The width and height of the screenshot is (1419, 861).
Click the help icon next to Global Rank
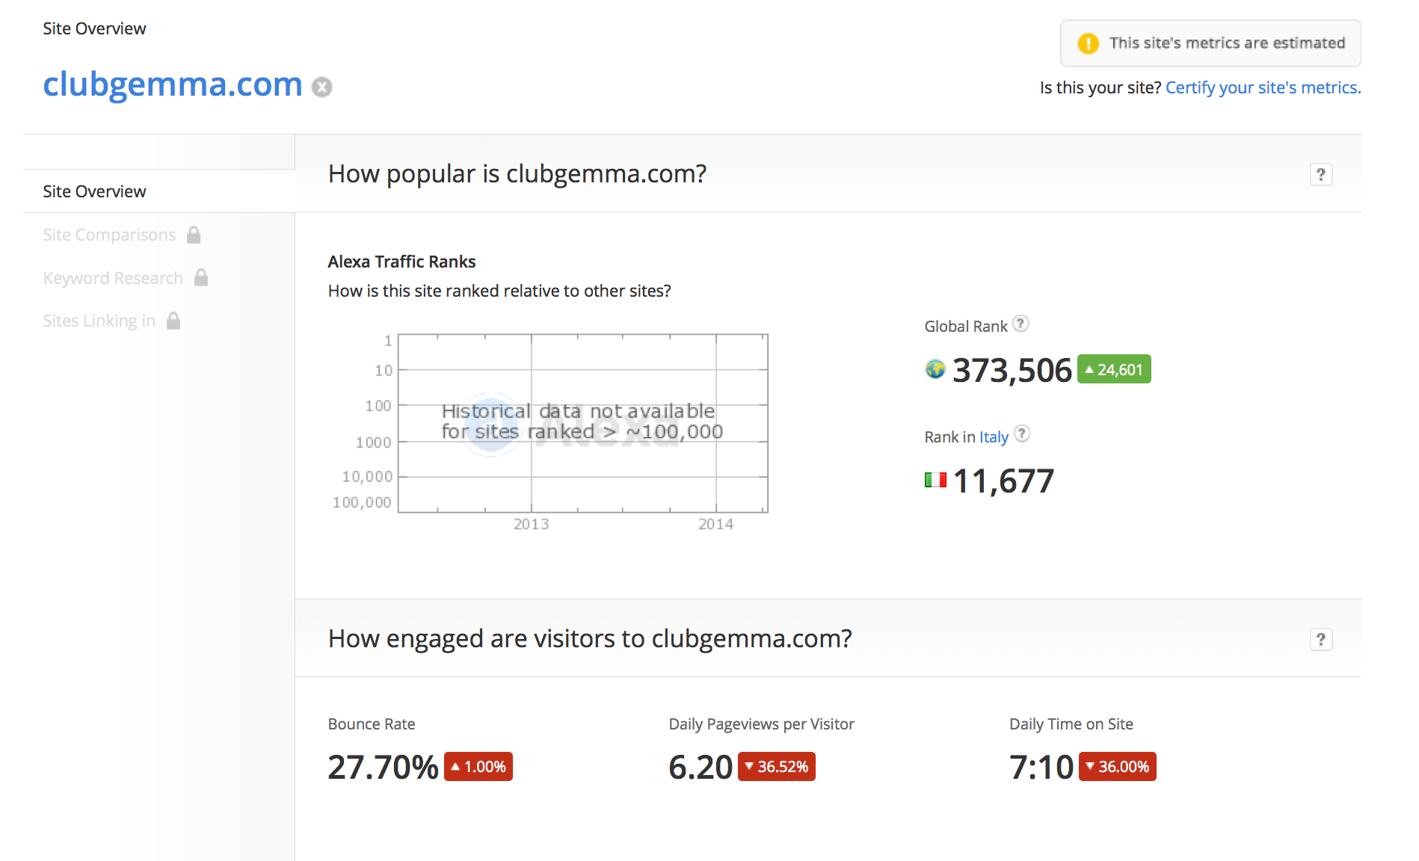click(x=1021, y=324)
